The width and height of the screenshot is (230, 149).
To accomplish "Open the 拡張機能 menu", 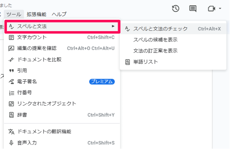I will tap(37, 14).
